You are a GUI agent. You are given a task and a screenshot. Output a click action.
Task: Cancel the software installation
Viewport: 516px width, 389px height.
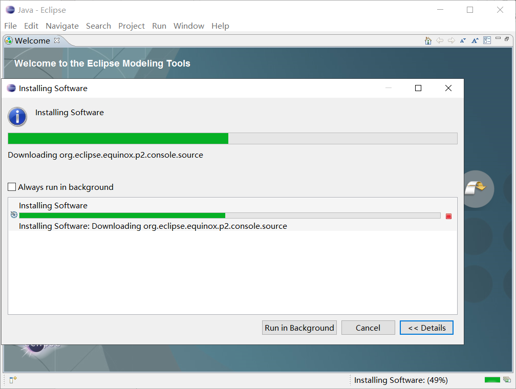368,328
